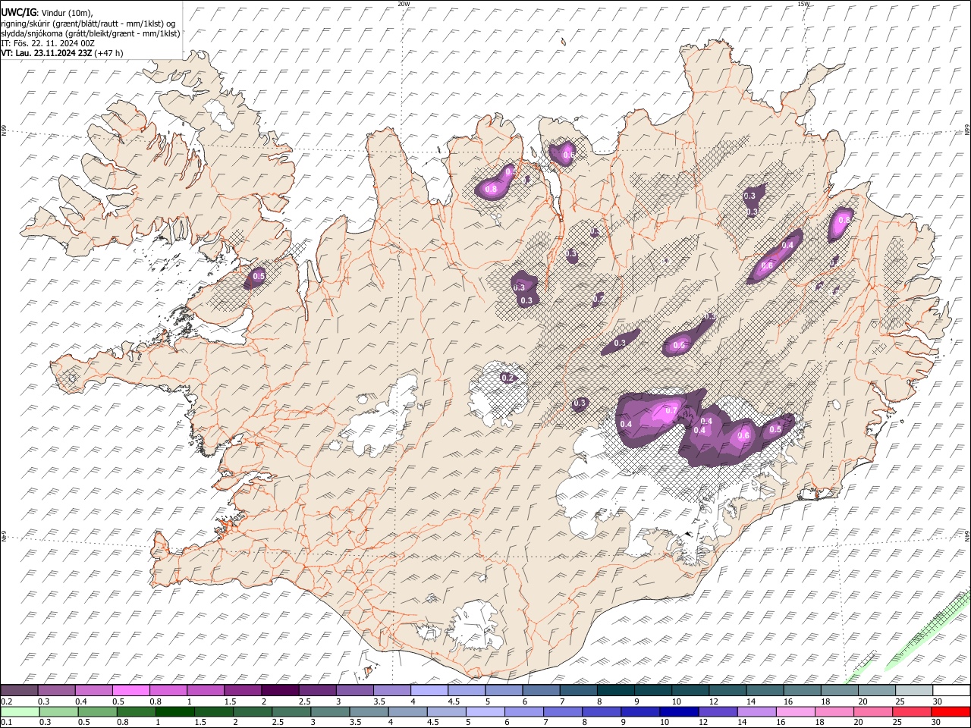
Task: Select the 'IT: Fös. 22. 11. 2024 00Z' line
Action: pos(48,43)
